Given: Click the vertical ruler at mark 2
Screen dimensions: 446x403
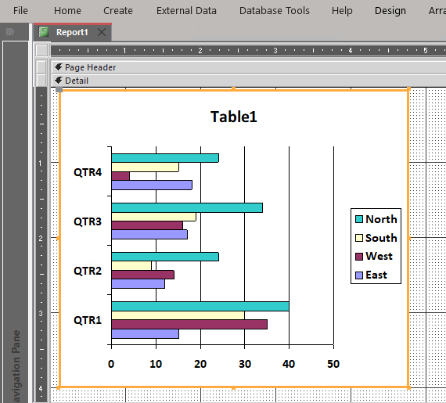Looking at the screenshot, I should click(41, 239).
